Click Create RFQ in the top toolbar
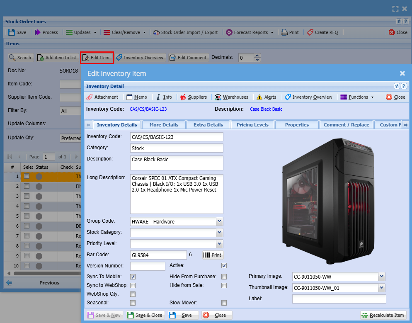 point(322,32)
